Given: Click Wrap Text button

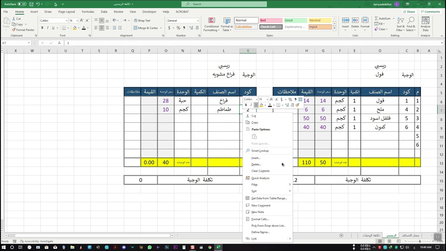Looking at the screenshot, I should (142, 21).
